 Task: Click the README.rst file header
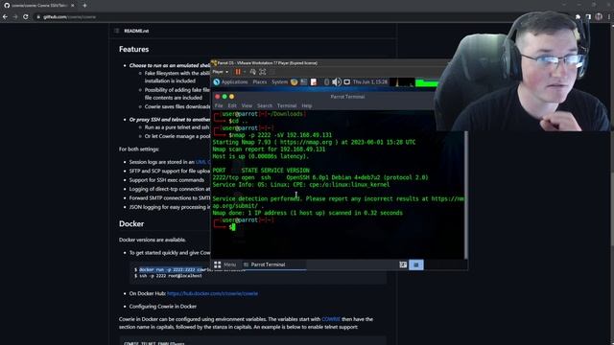[x=136, y=31]
